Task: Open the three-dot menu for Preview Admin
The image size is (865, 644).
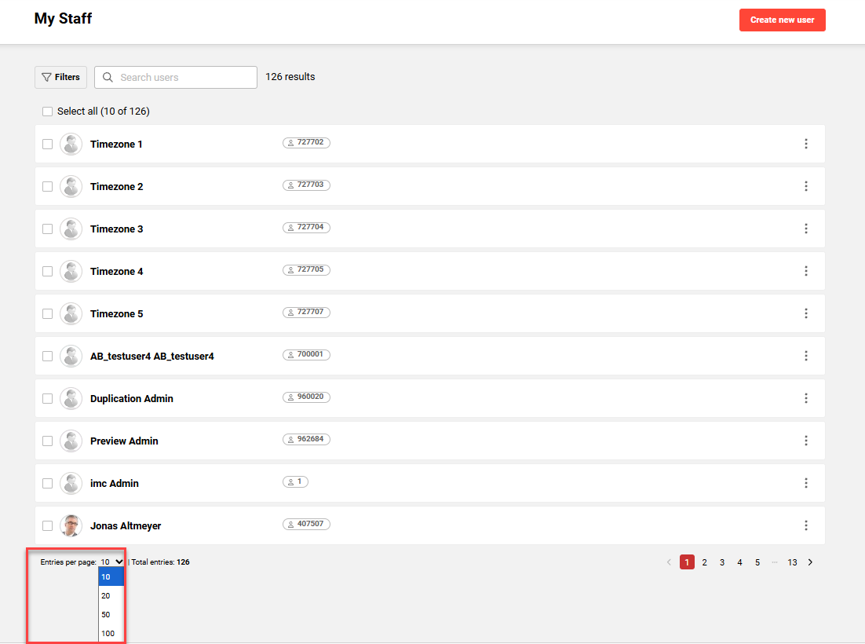Action: pos(806,441)
